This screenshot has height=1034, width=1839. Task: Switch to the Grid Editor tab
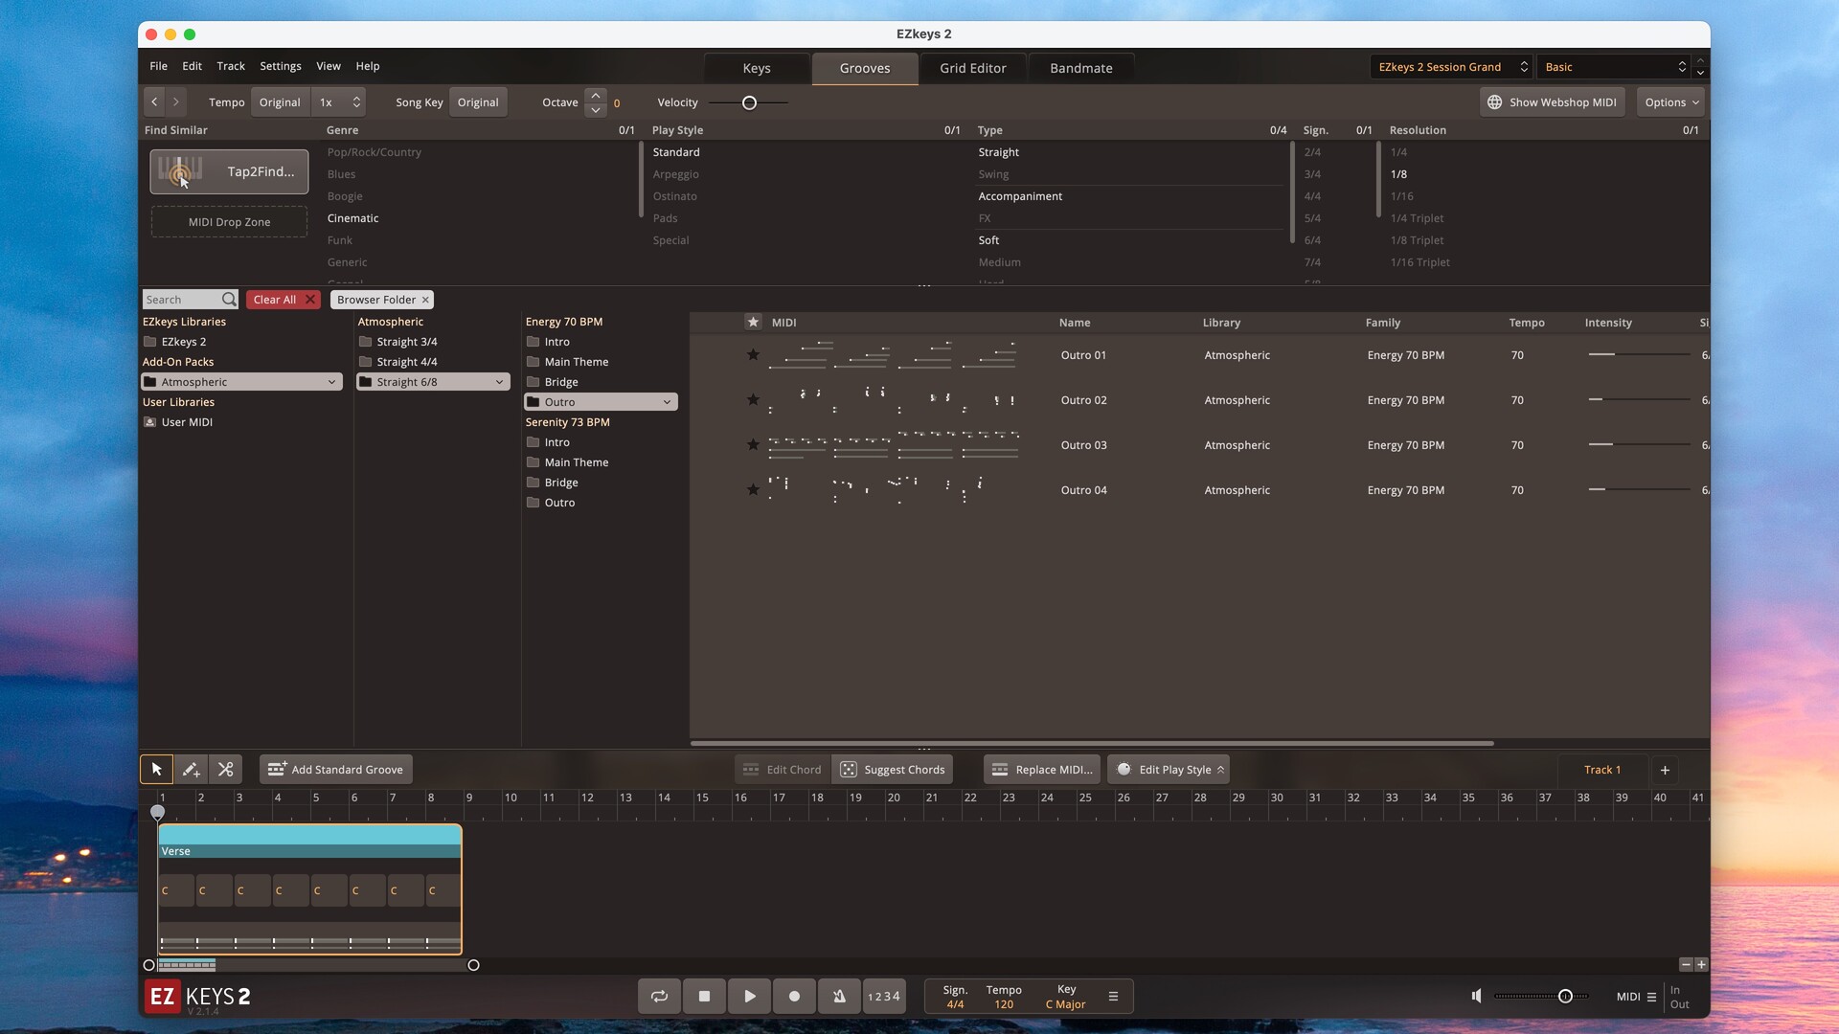[972, 68]
